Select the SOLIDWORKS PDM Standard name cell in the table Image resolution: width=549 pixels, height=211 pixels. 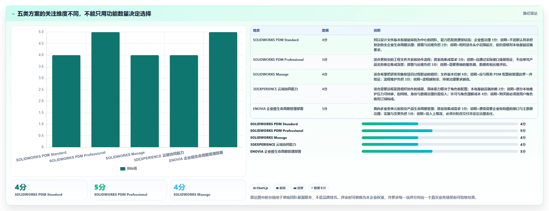point(276,40)
